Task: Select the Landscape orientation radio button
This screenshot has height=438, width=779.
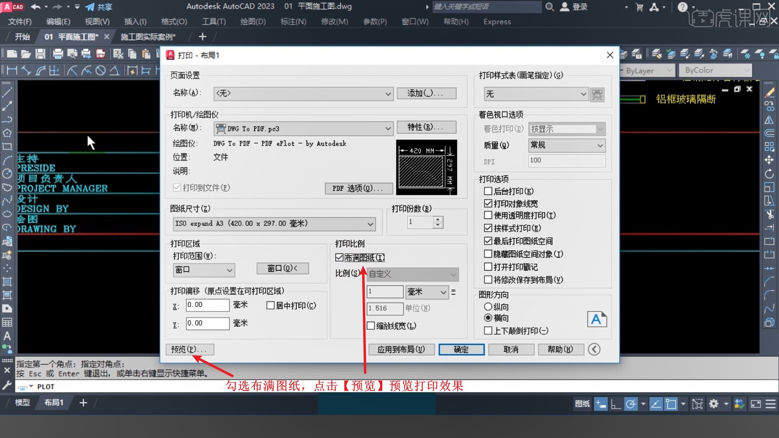Action: pyautogui.click(x=488, y=318)
